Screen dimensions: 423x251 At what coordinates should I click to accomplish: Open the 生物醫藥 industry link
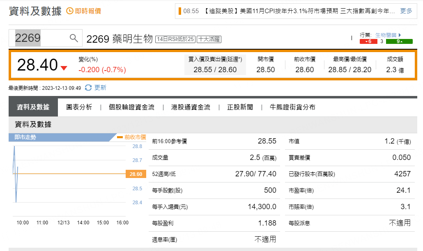[x=386, y=35]
